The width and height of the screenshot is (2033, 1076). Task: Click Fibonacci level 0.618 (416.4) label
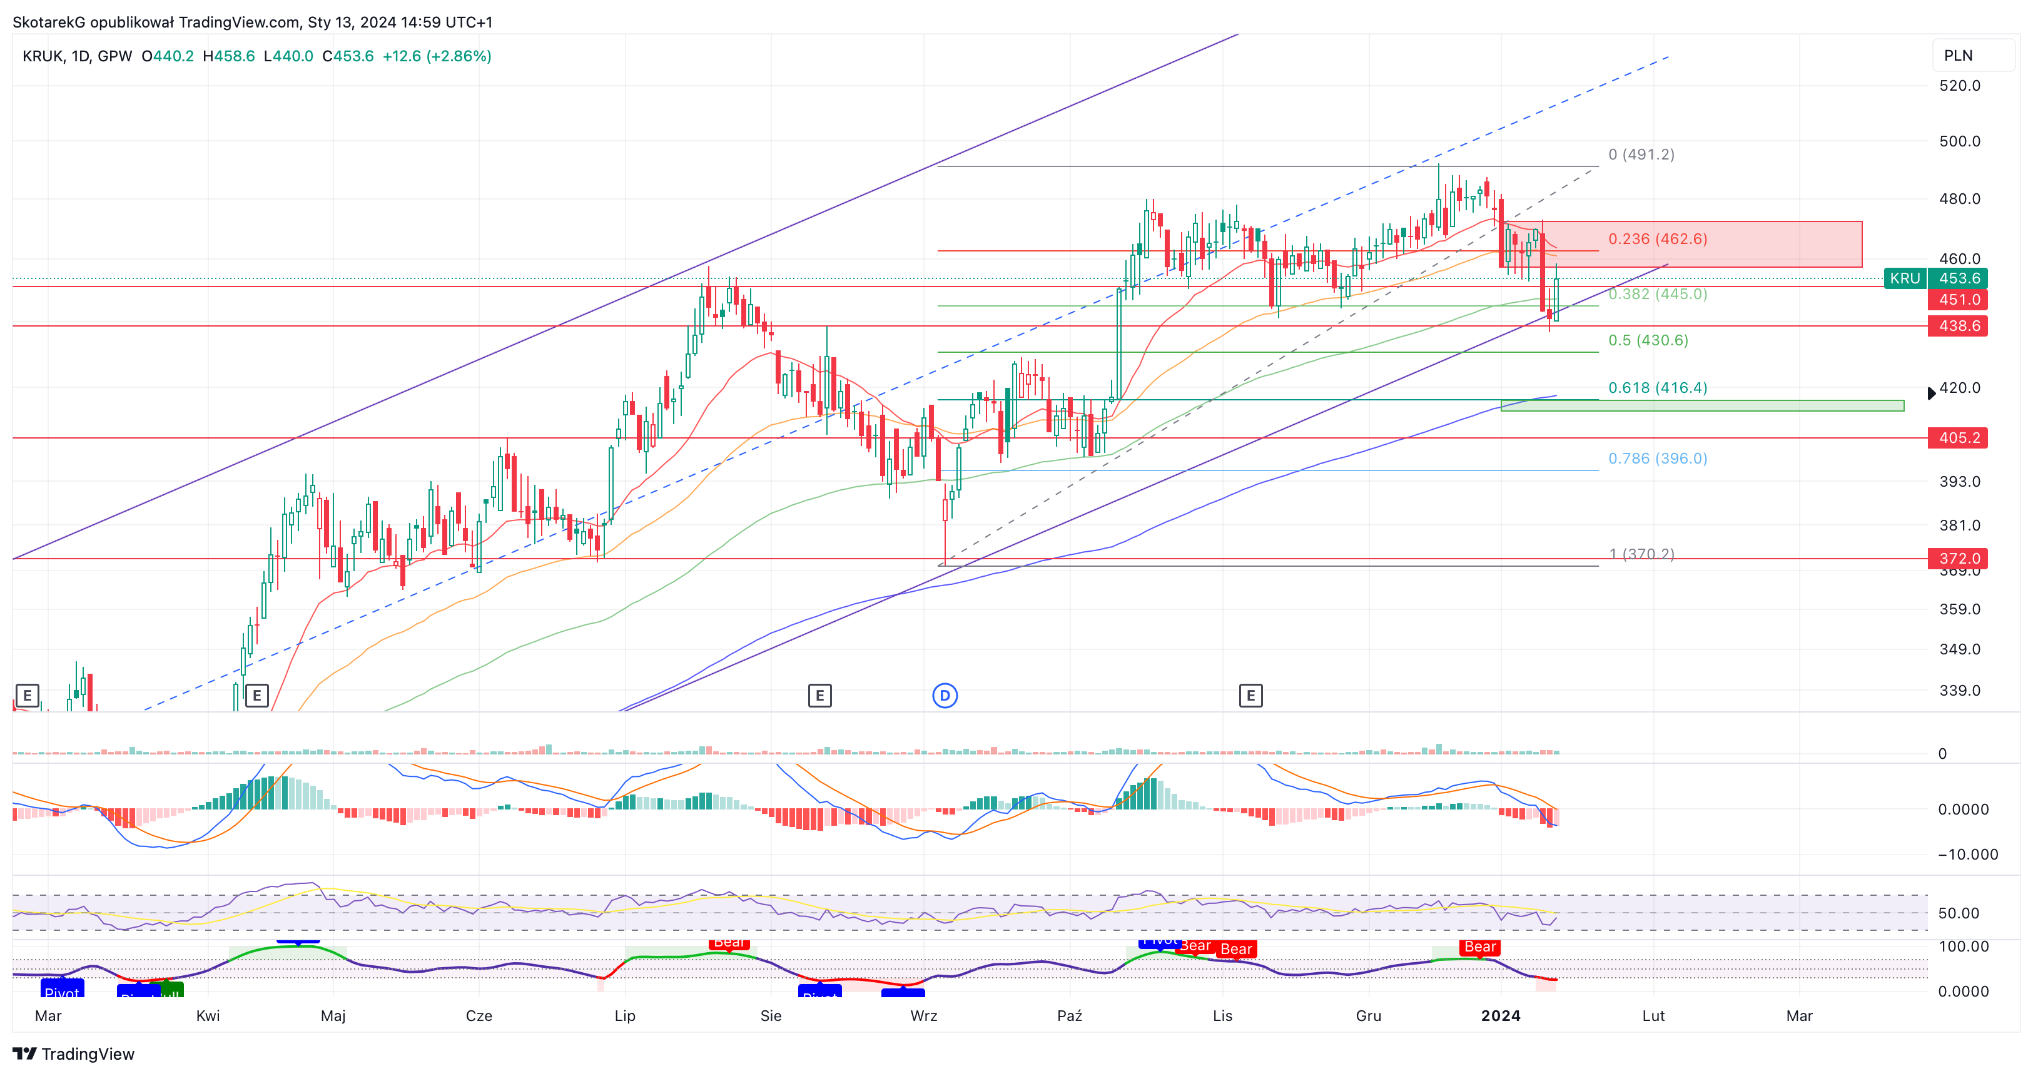point(1657,388)
